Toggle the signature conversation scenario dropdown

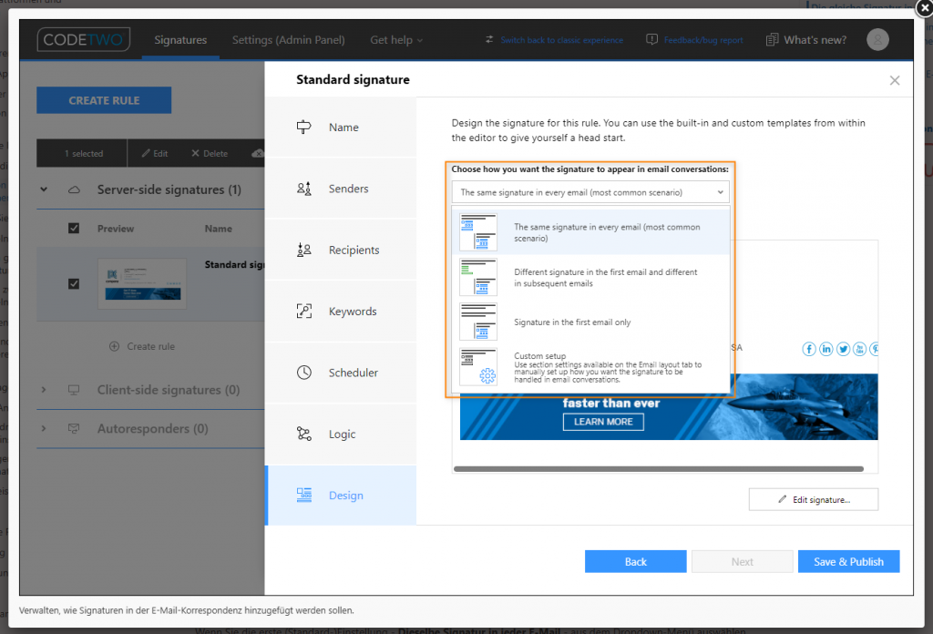pos(590,192)
